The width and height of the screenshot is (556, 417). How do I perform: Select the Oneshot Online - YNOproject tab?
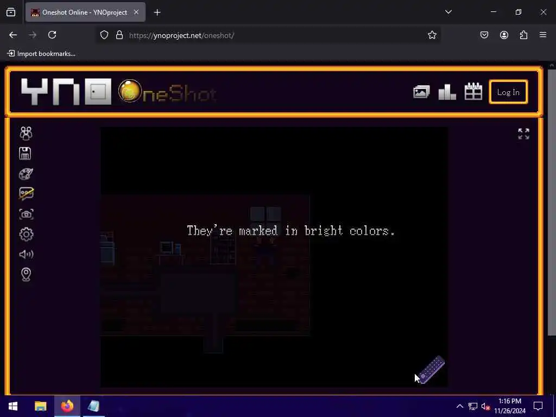[x=85, y=12]
